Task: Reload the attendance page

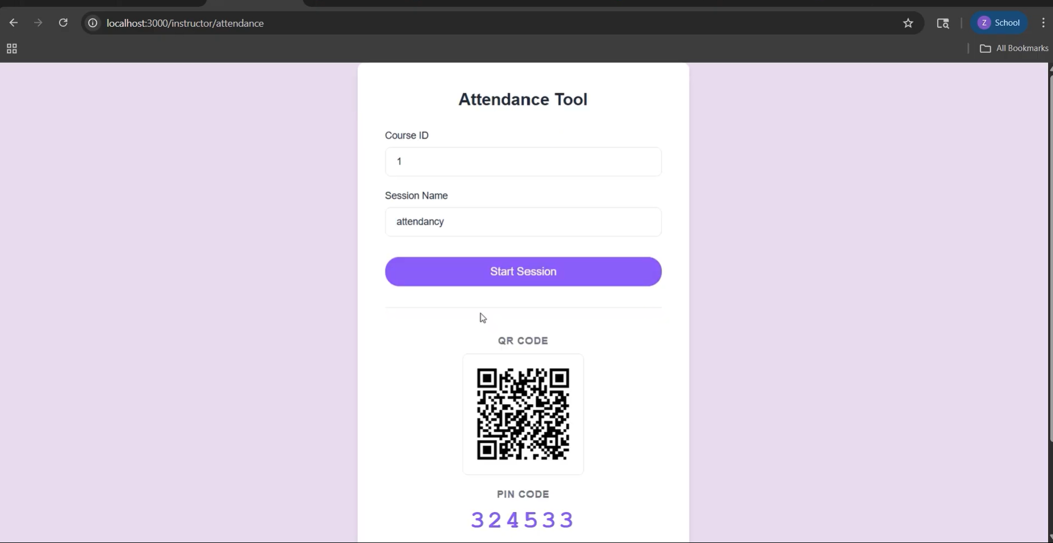Action: [63, 22]
